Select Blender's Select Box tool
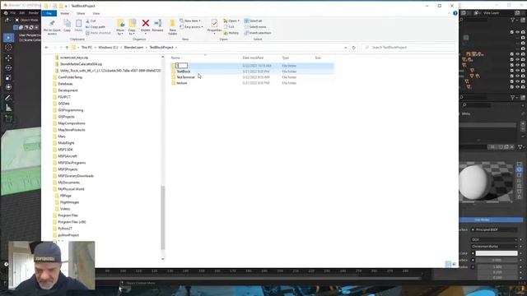This screenshot has width=527, height=296. [9, 38]
